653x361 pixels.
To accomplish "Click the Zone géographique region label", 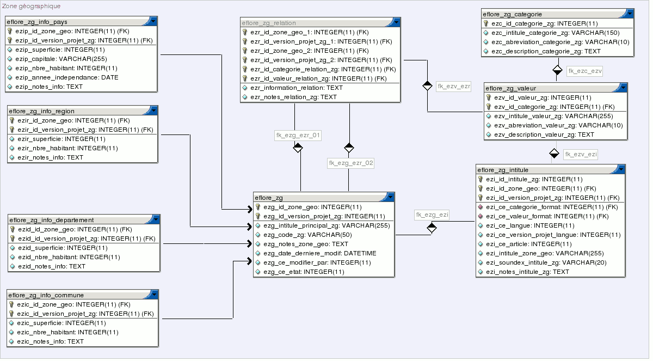I will (x=31, y=6).
